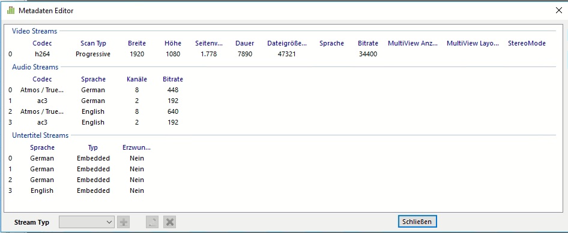Click the 34400 video bitrate value
This screenshot has height=233, width=568.
(x=367, y=54)
